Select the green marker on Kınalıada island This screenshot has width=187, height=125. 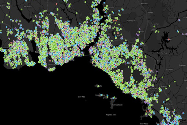pyautogui.click(x=98, y=86)
